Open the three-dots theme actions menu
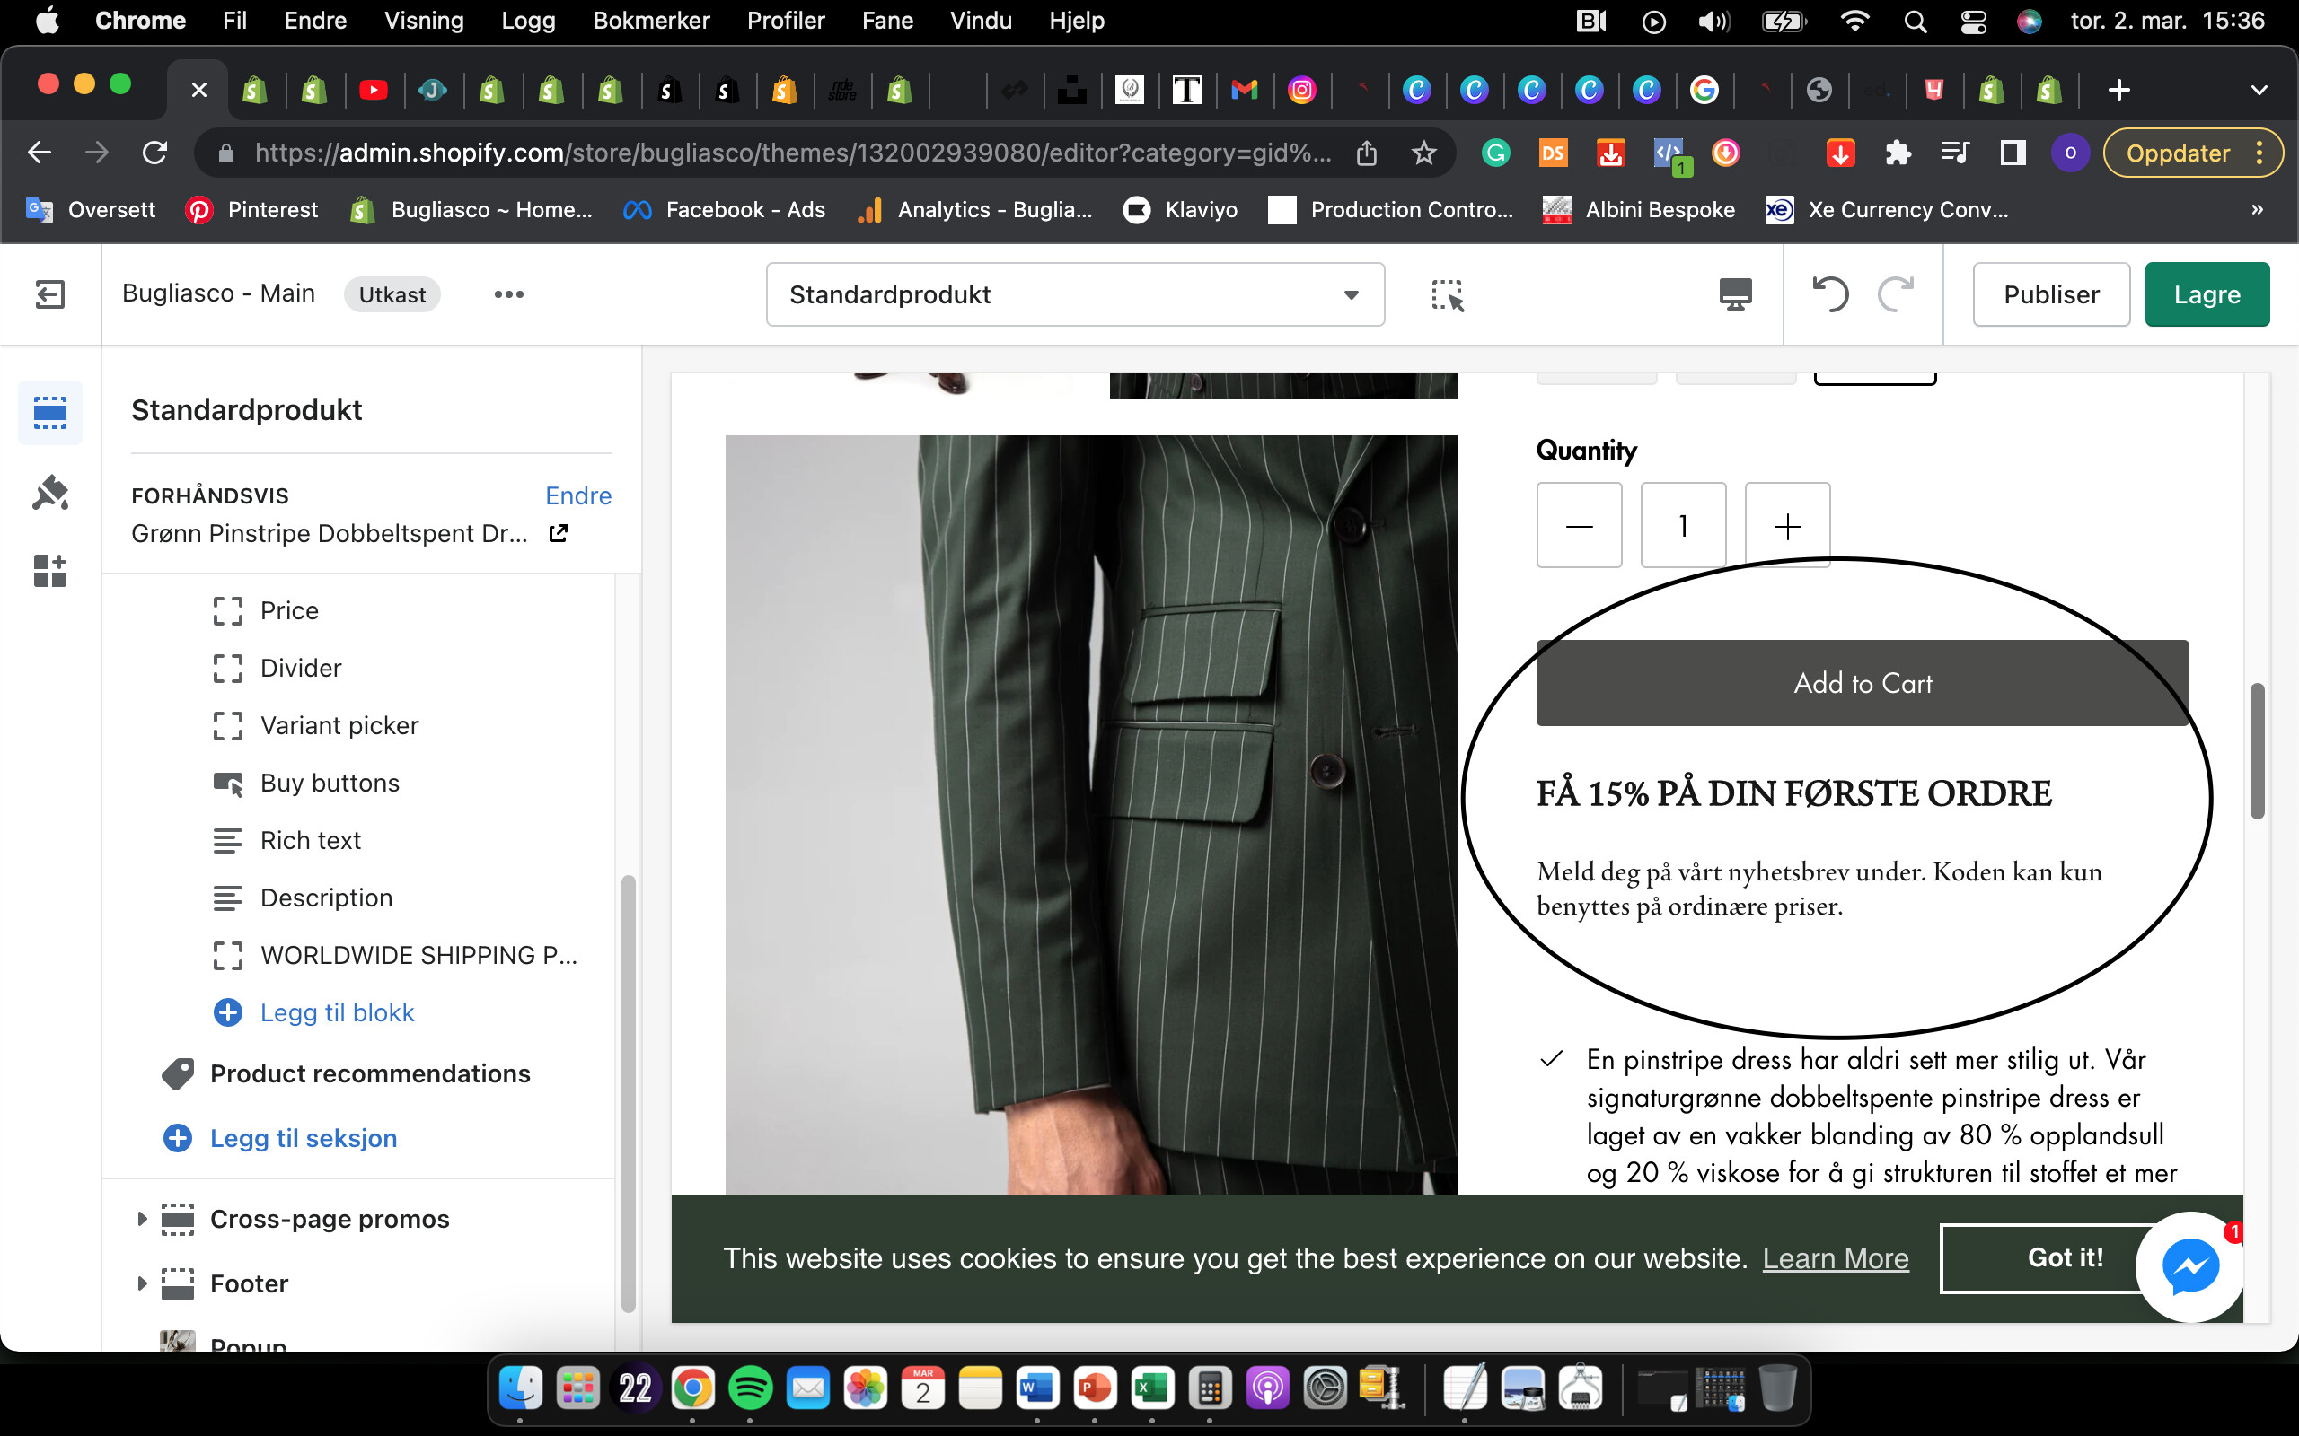This screenshot has width=2299, height=1436. [509, 294]
